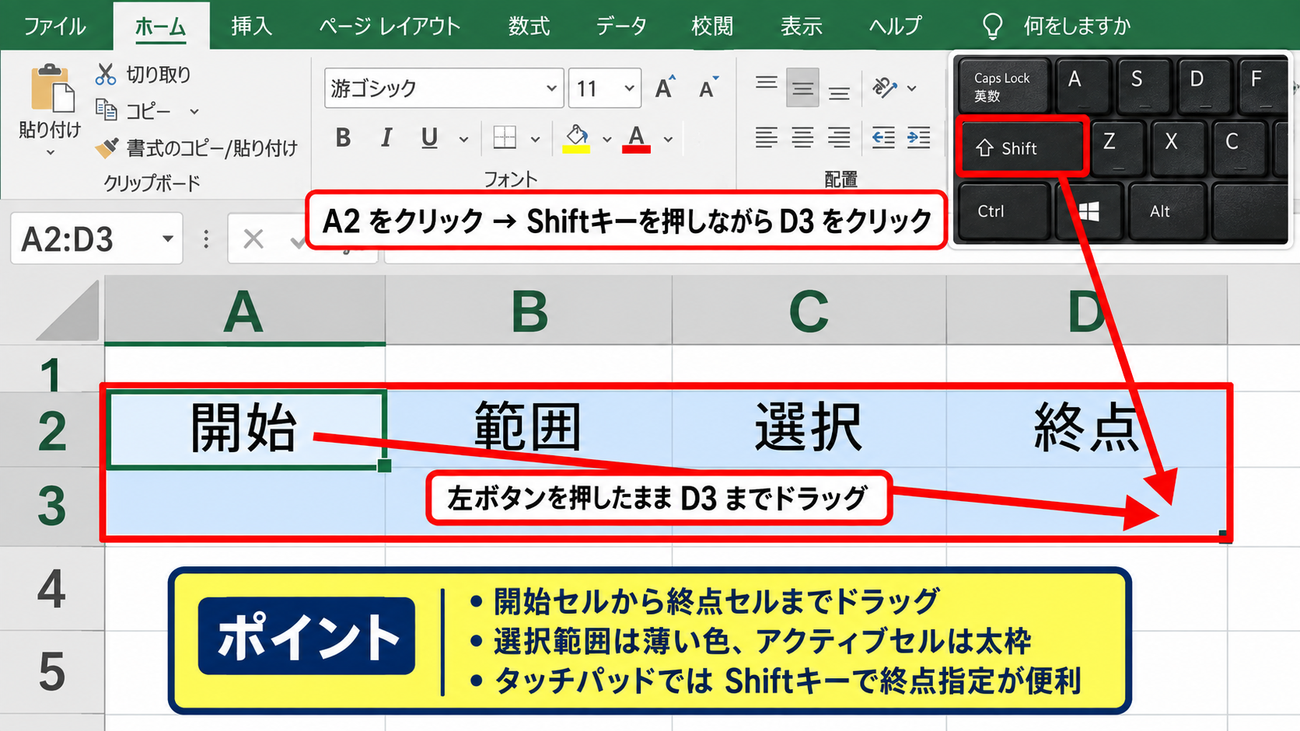
Task: Select column C header
Action: pos(809,311)
